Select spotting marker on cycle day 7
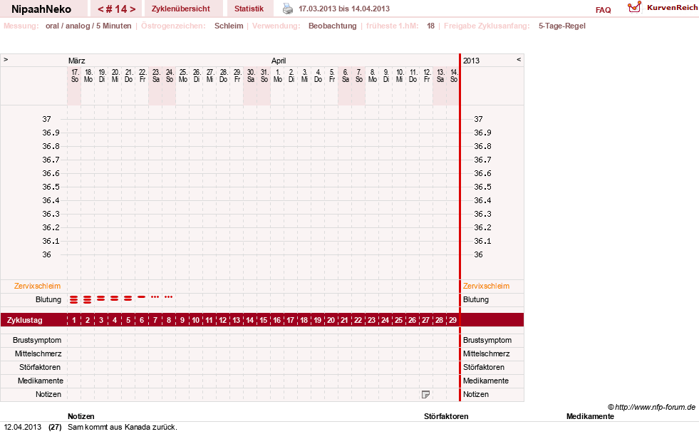The image size is (699, 444). point(155,297)
